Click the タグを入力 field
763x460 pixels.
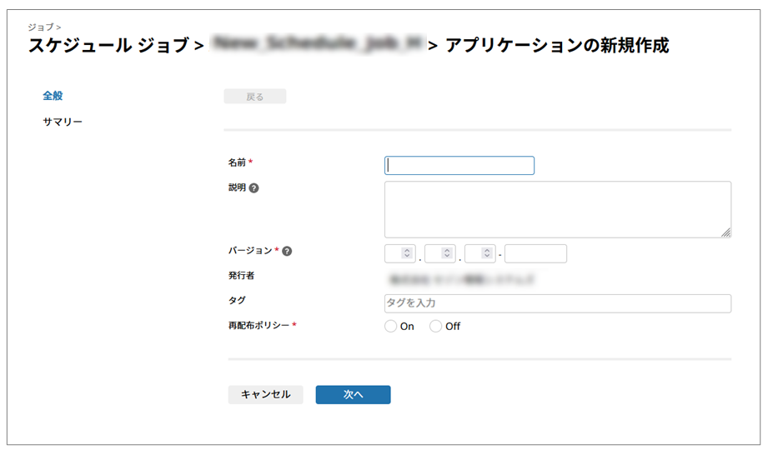(x=557, y=303)
